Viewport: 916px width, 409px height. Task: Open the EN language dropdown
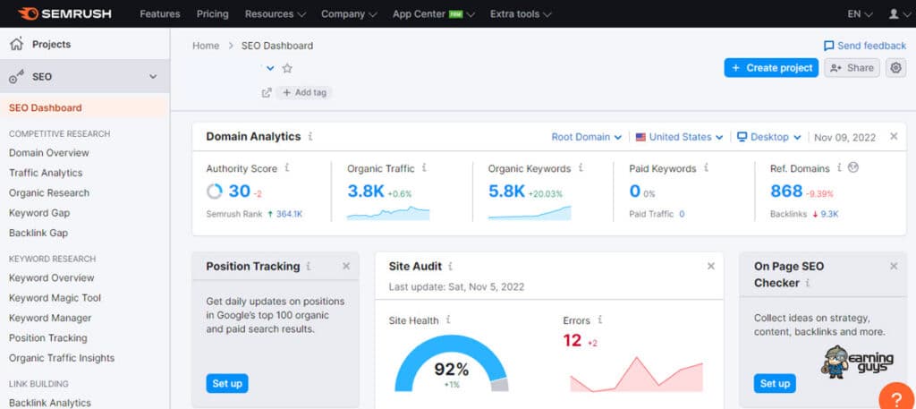coord(860,13)
